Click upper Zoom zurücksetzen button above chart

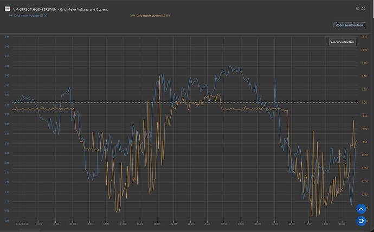[349, 25]
